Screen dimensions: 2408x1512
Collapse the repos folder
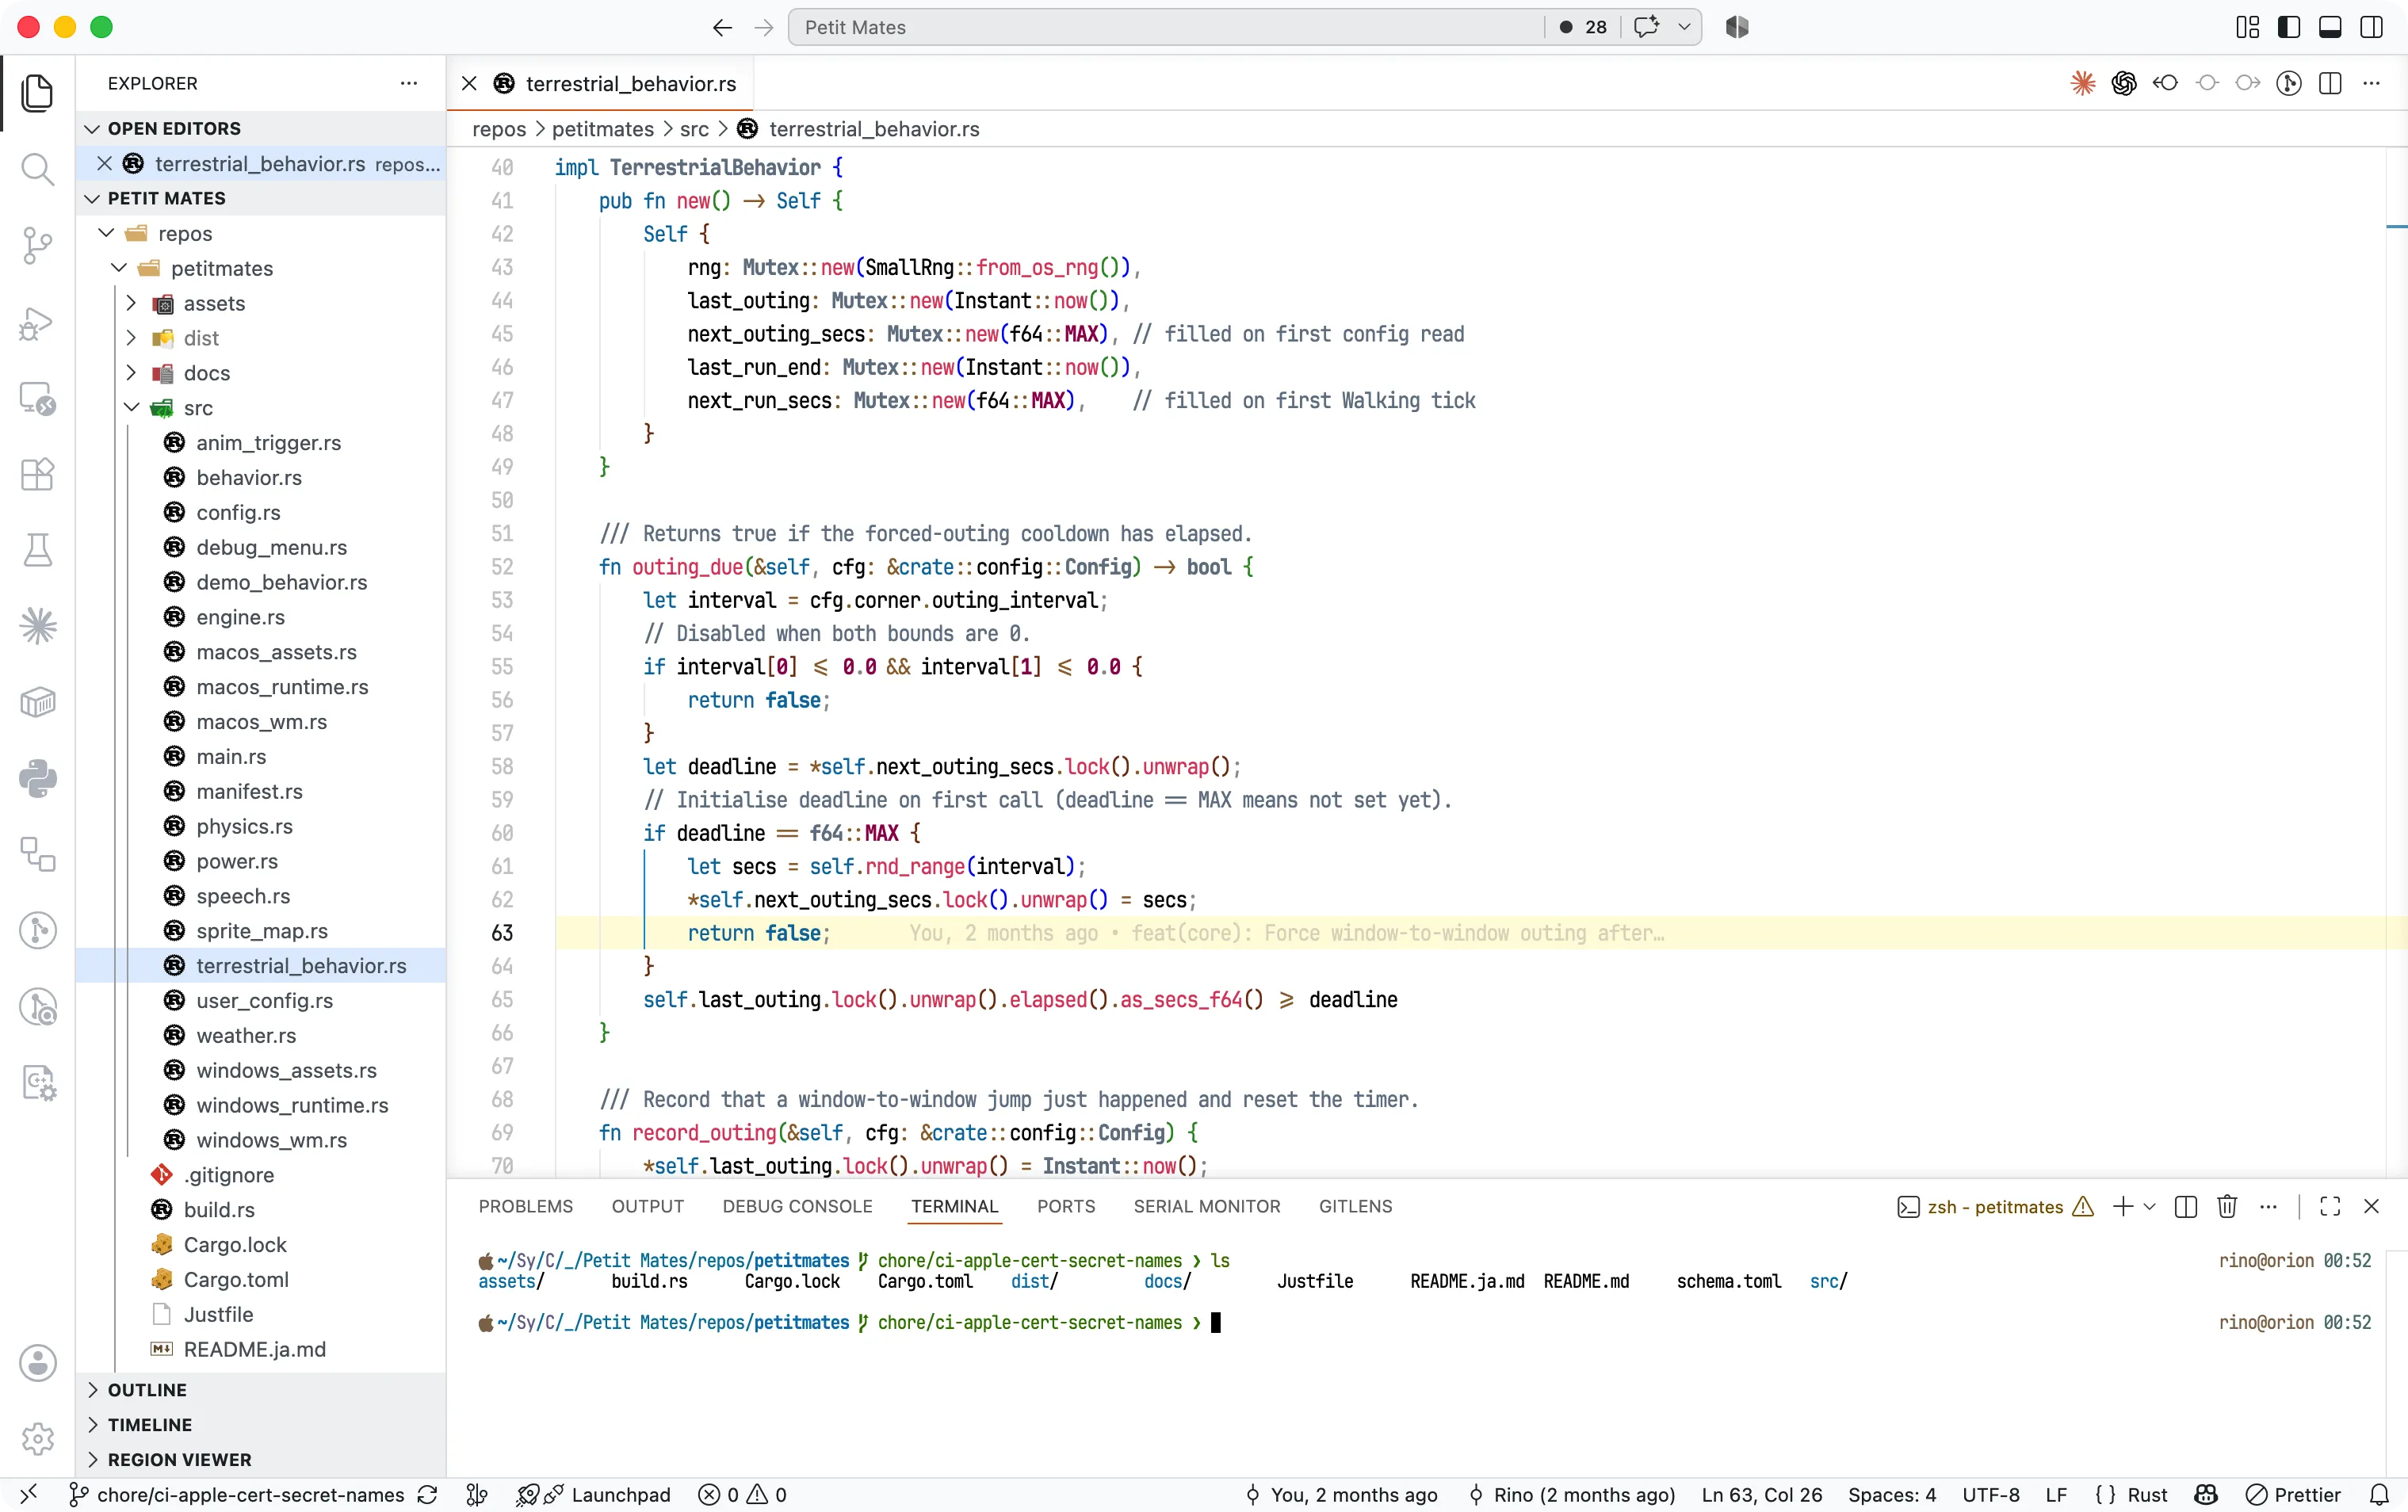click(107, 233)
